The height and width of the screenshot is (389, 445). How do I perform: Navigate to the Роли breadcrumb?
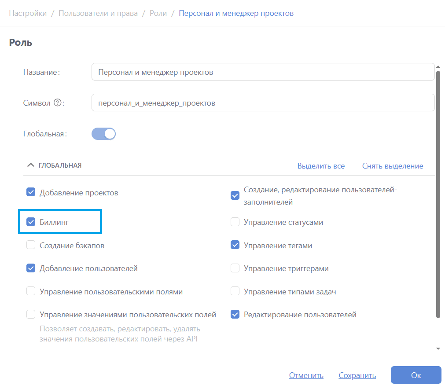point(158,13)
